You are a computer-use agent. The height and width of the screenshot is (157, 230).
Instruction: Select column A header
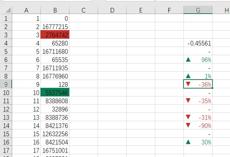pyautogui.click(x=26, y=10)
